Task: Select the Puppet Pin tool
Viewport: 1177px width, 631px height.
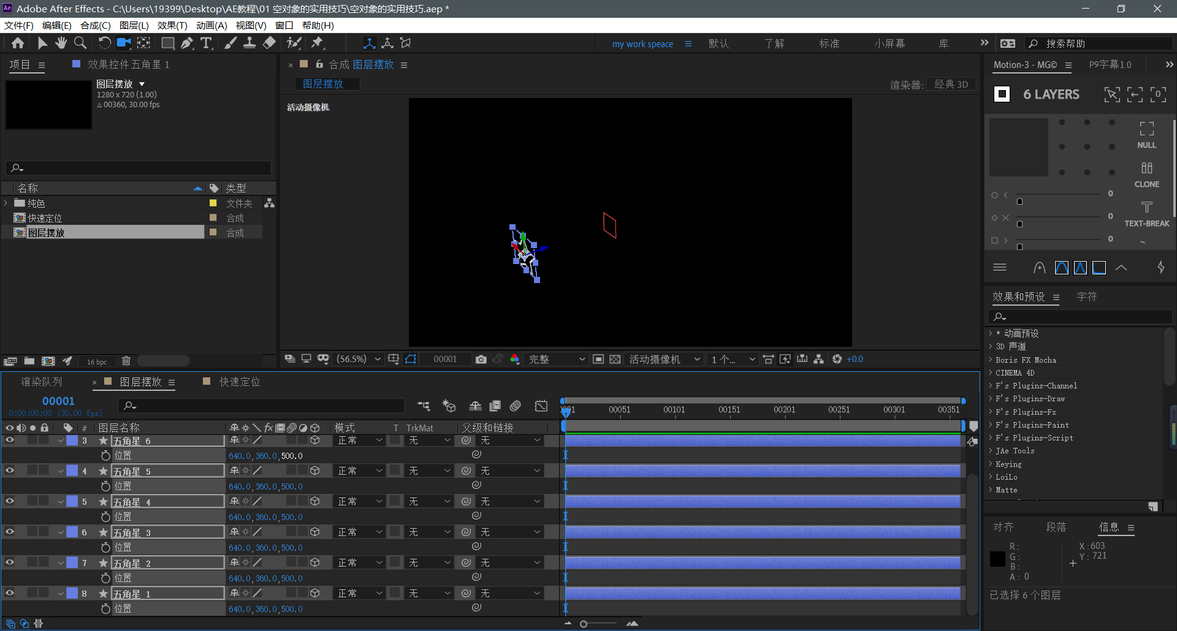Action: 317,43
